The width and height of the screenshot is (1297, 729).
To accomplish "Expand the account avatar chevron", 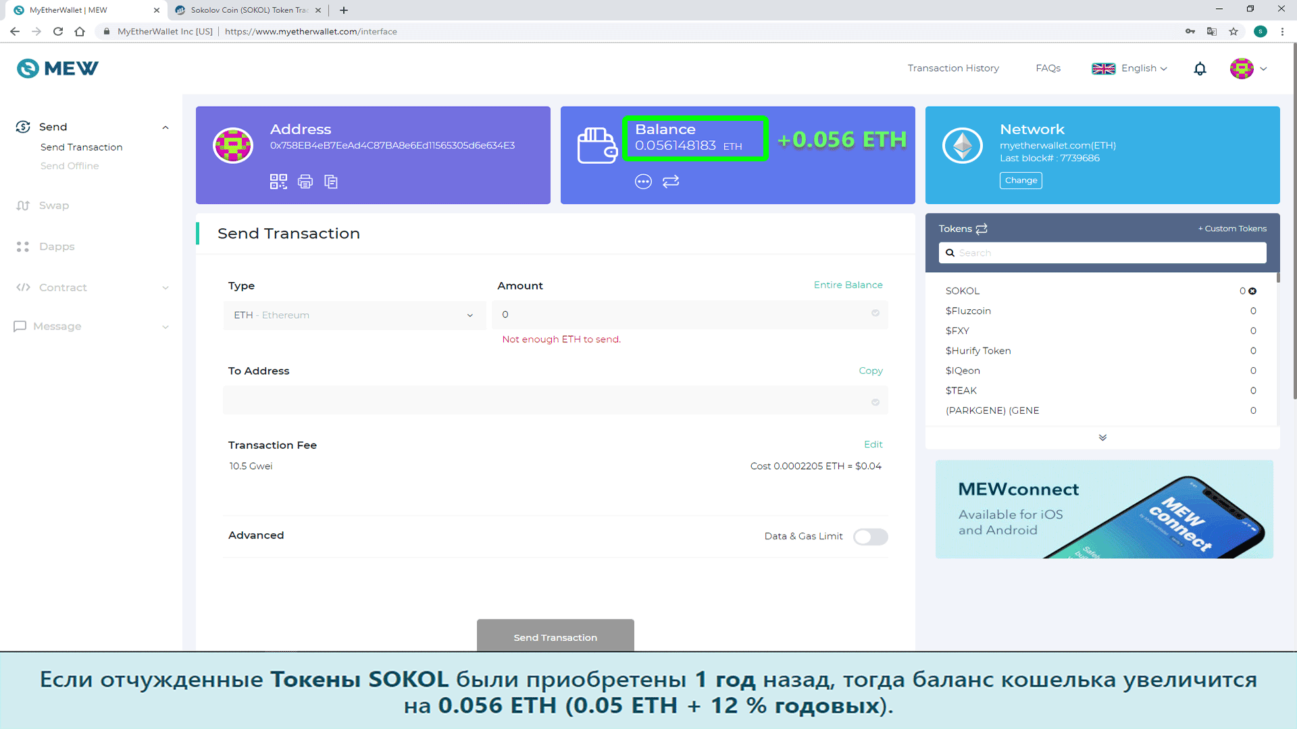I will point(1263,69).
